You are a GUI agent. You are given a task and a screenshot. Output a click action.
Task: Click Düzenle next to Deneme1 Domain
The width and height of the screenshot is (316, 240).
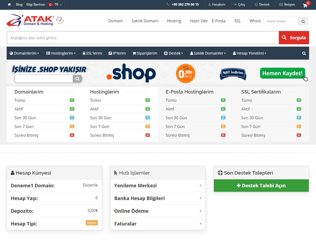point(90,185)
